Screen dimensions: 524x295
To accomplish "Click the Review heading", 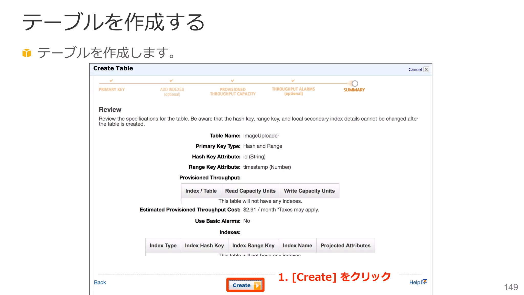I will (110, 109).
